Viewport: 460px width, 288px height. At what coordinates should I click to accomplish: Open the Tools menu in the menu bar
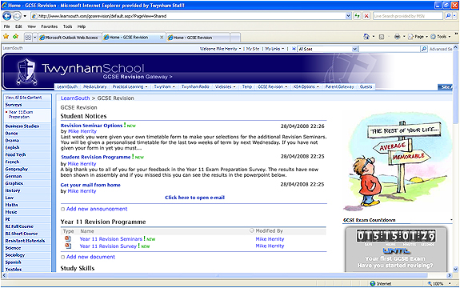pyautogui.click(x=67, y=26)
